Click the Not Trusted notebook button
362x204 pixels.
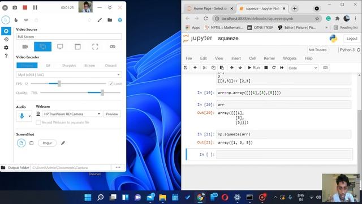317,50
